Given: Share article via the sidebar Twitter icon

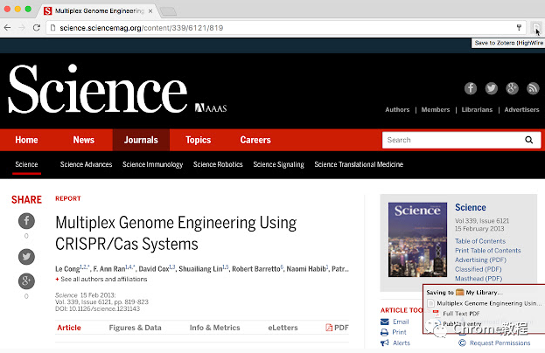Looking at the screenshot, I should (26, 257).
